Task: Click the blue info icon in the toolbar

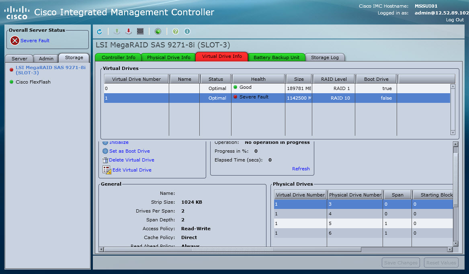Action: pos(187,31)
